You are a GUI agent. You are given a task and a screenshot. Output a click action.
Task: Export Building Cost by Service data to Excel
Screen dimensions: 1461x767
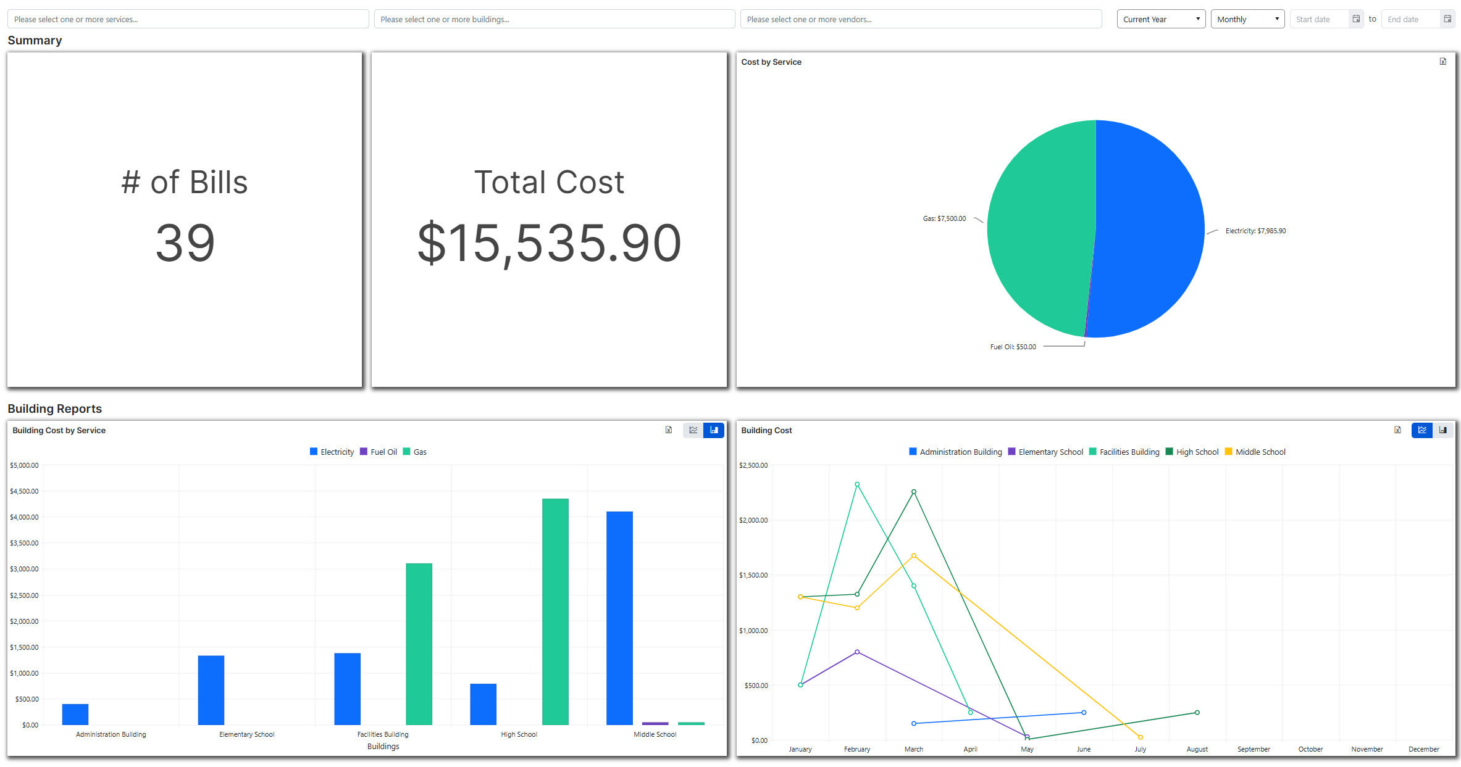tap(669, 430)
